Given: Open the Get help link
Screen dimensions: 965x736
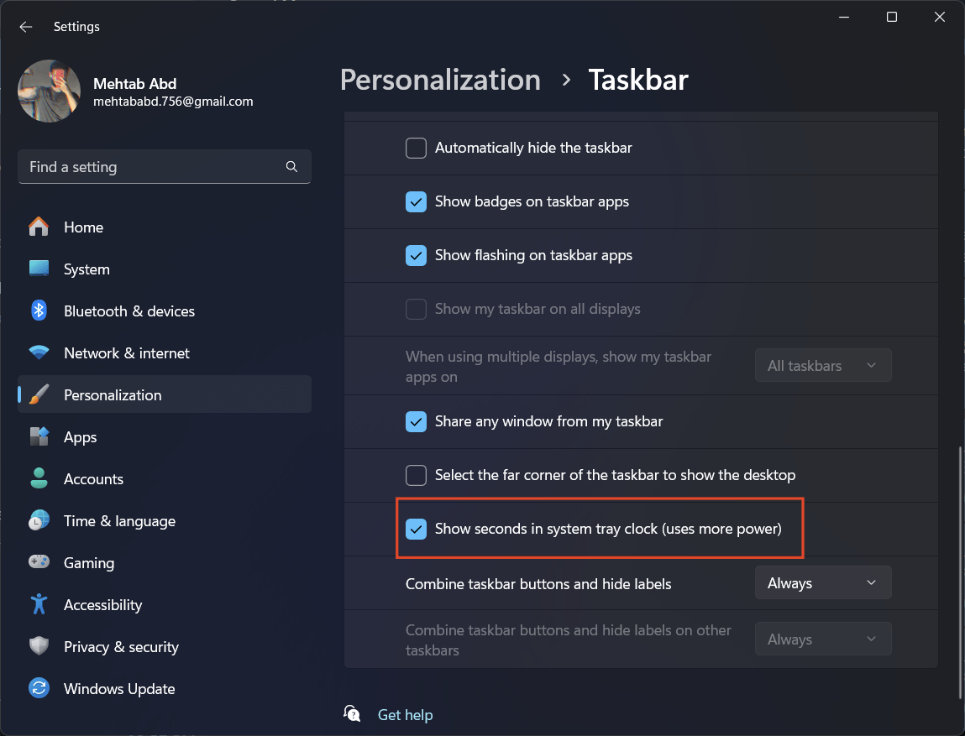Looking at the screenshot, I should (x=405, y=715).
